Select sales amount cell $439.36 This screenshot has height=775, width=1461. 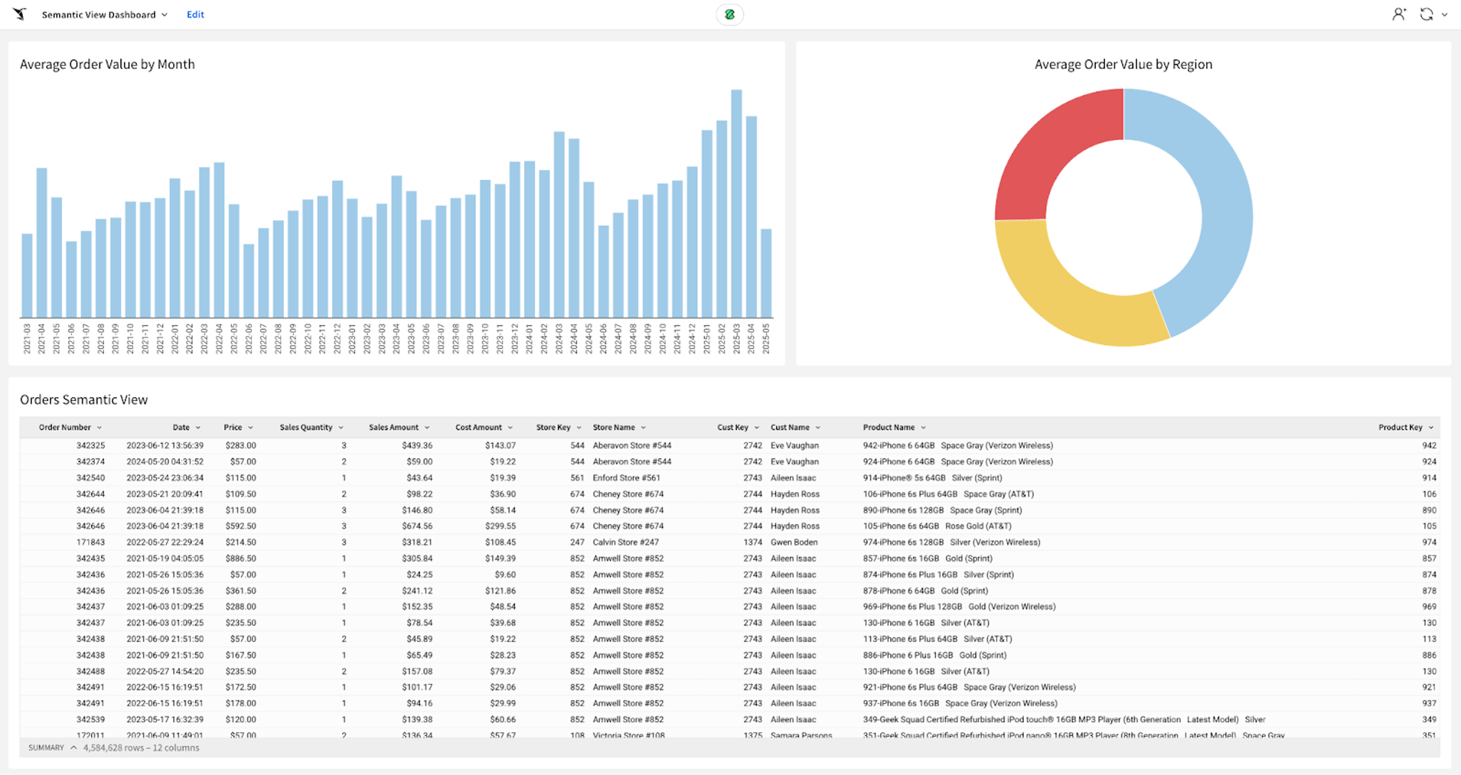(x=417, y=446)
